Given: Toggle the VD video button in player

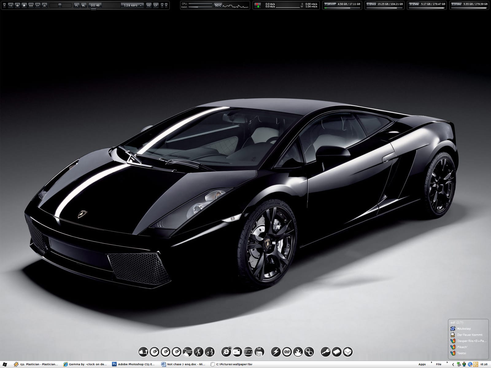Looking at the screenshot, I should click(149, 6).
